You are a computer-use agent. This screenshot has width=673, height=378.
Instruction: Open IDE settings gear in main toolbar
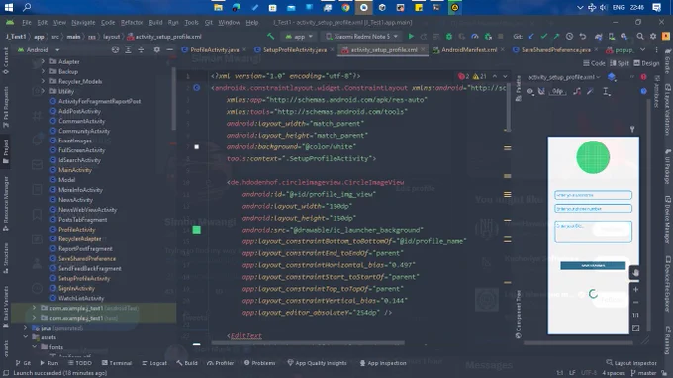click(653, 36)
